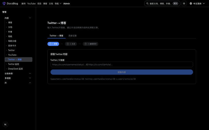Click the DocsBlog brand name
The image size is (209, 130).
click(x=12, y=4)
